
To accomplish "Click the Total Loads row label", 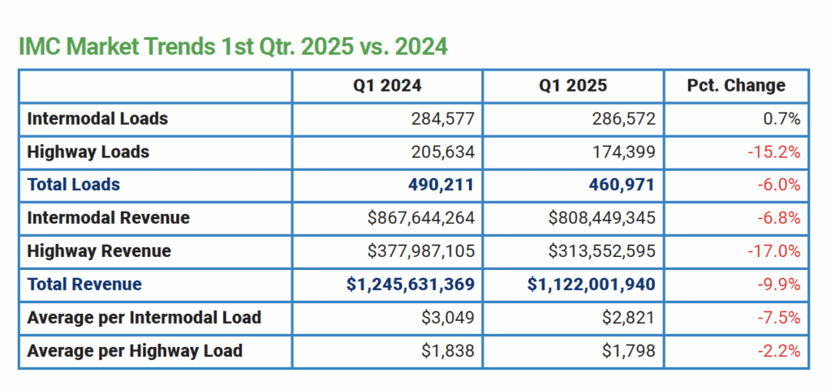I will [x=74, y=185].
